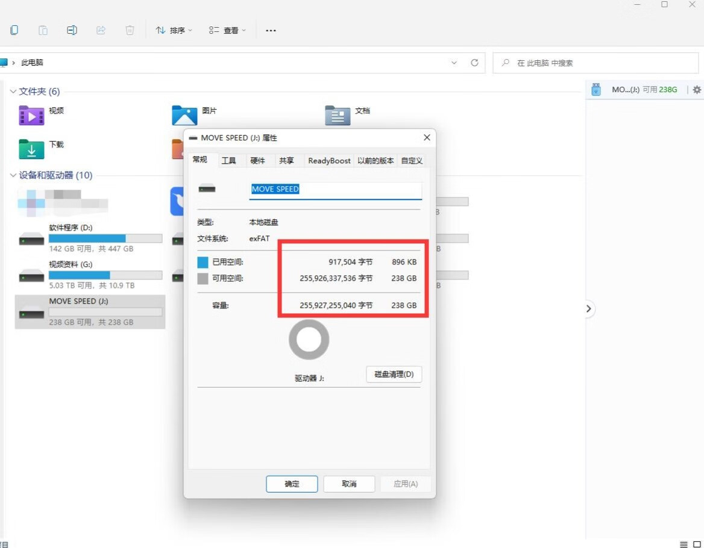Select the 常规 tab in the properties dialog
Image resolution: width=704 pixels, height=548 pixels.
pyautogui.click(x=200, y=160)
